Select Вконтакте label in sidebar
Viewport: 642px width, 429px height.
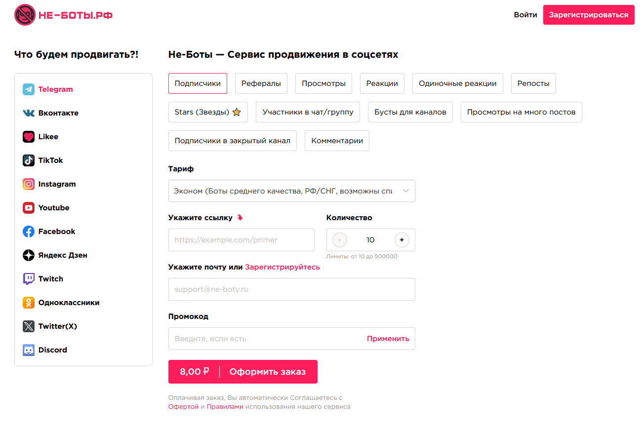tap(58, 113)
